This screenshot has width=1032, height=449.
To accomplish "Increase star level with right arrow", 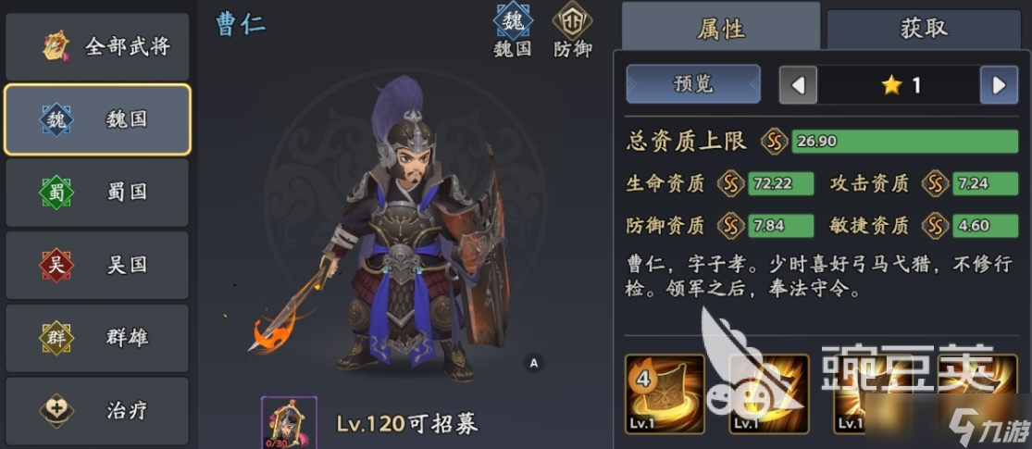I will pos(999,85).
